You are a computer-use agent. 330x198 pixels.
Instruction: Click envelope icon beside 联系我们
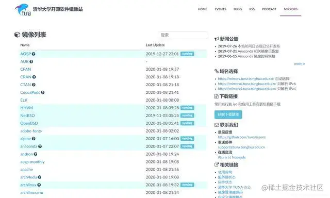pyautogui.click(x=217, y=125)
